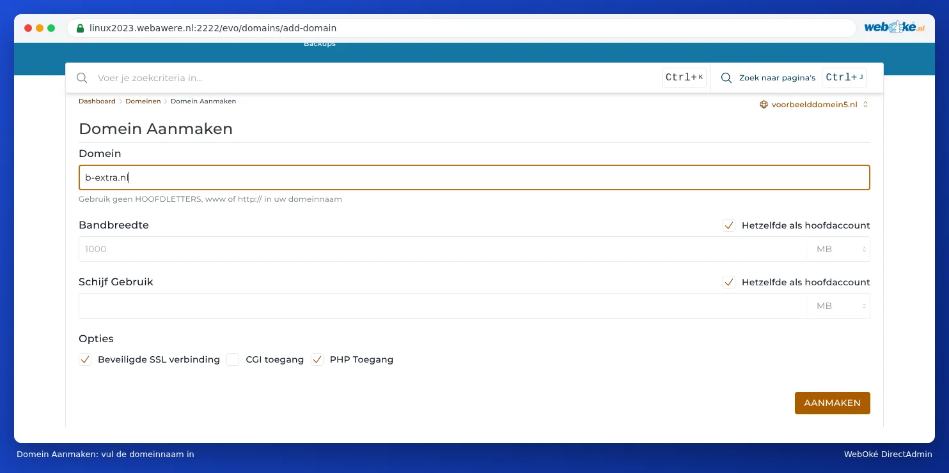949x473 pixels.
Task: Click the padlock icon in the address bar
Action: point(80,28)
